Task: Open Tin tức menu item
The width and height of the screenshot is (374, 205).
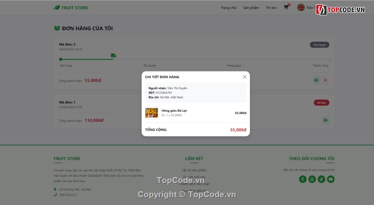Action: tap(271, 7)
